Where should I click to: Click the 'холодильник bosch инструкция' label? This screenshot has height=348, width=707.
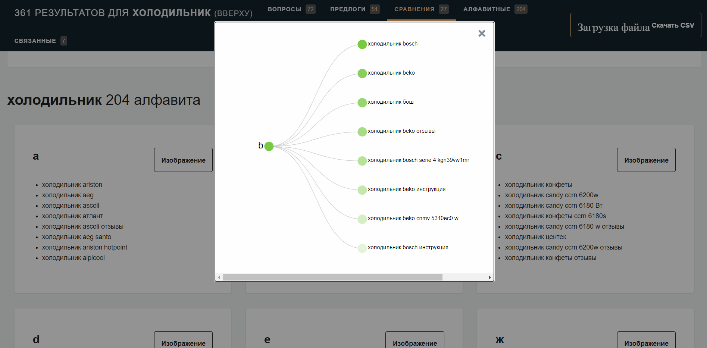[408, 247]
